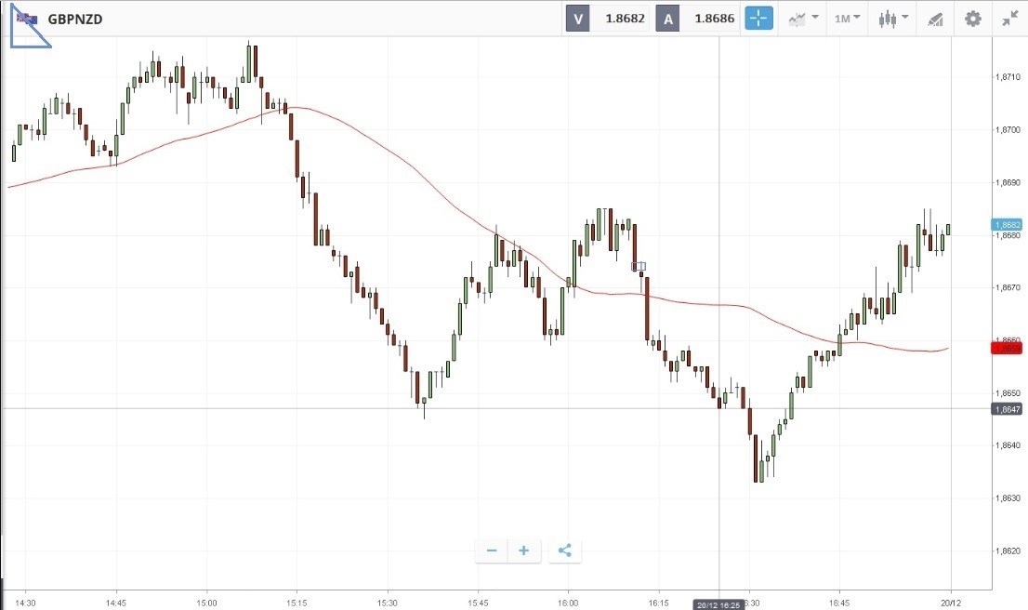Viewport: 1028px width, 610px height.
Task: Open the 1M timeframe dropdown
Action: tap(846, 18)
